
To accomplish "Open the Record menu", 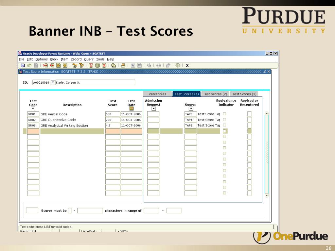I will coord(76,59).
